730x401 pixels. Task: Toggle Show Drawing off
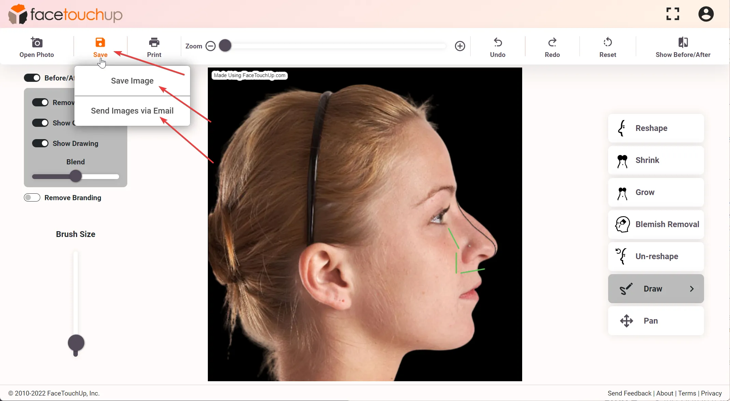click(40, 143)
